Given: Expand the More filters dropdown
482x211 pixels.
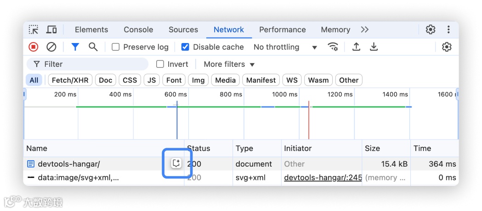Looking at the screenshot, I should [x=229, y=65].
